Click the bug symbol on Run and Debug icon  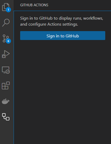[x=4, y=56]
